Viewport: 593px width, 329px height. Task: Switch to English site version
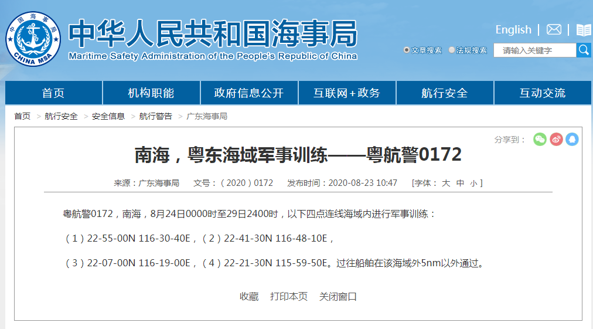[x=513, y=29]
